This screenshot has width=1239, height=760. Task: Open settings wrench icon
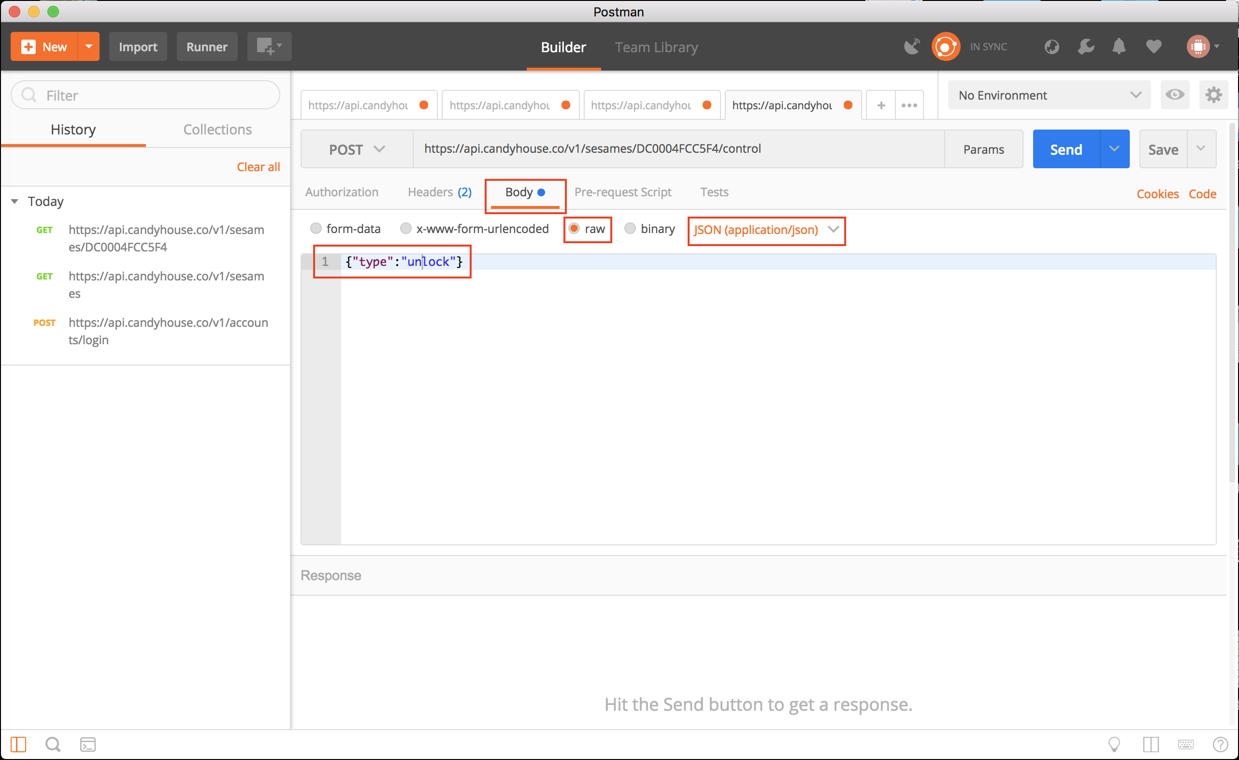click(1086, 47)
